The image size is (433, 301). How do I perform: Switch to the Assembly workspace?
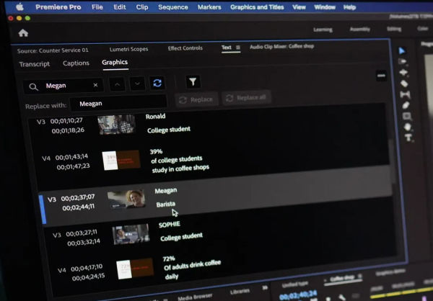click(x=360, y=29)
